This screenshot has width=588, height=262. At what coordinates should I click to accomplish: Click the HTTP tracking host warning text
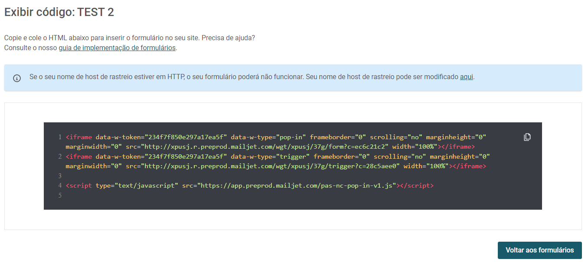(x=252, y=77)
